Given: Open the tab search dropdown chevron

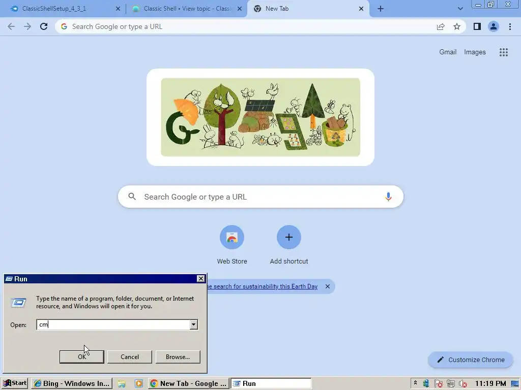Looking at the screenshot, I should 460,9.
